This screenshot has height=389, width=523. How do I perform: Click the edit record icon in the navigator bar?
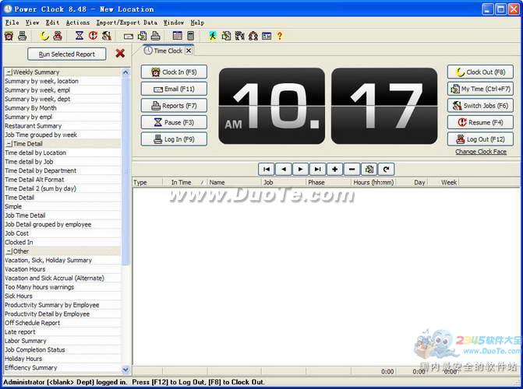coord(369,169)
